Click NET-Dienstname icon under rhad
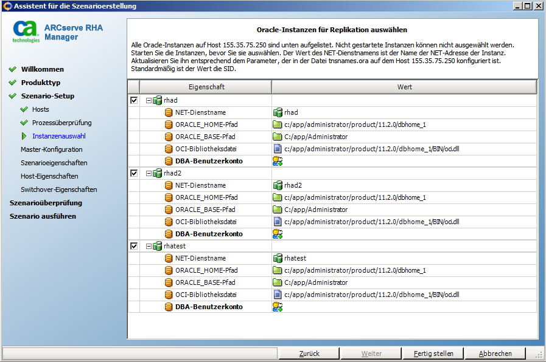 point(169,112)
